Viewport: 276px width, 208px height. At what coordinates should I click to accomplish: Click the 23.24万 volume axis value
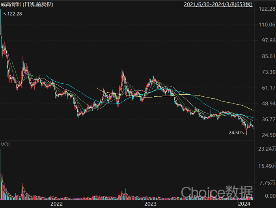click(x=267, y=149)
